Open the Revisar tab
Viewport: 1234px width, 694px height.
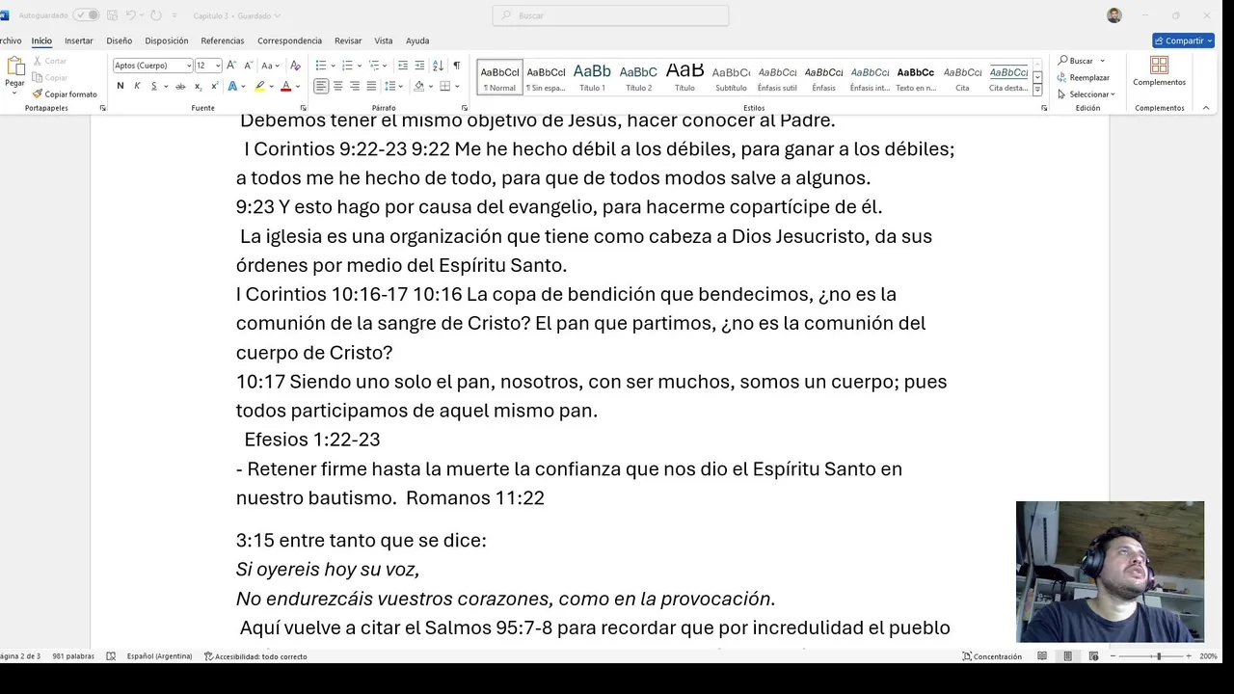tap(348, 40)
